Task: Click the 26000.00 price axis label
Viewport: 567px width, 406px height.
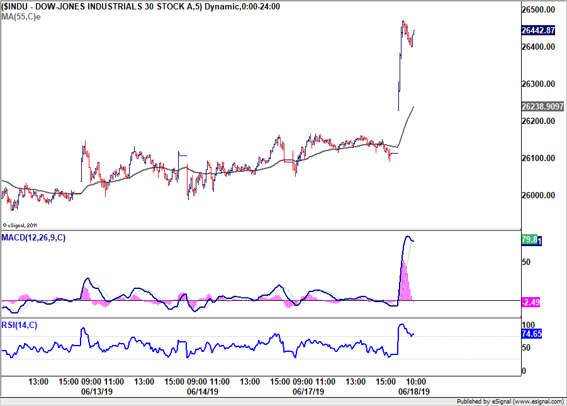Action: tap(538, 195)
